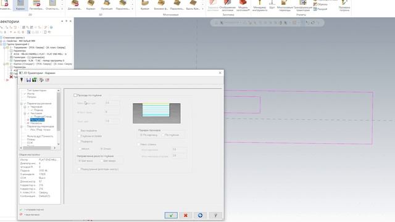The width and height of the screenshot is (395, 222).
Task: Click the Раскрой command in ribbon
Action: click(x=320, y=9)
